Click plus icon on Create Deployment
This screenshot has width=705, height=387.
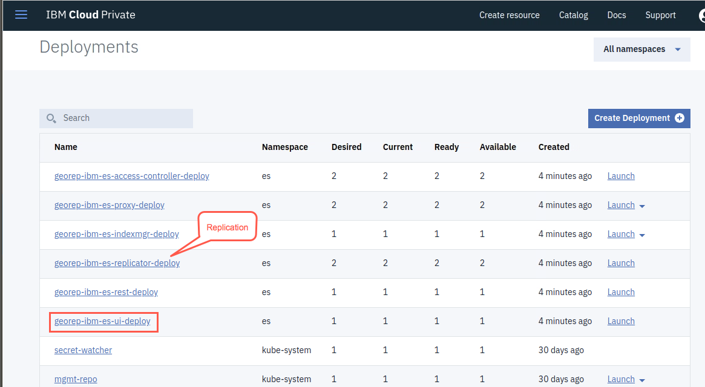click(680, 118)
